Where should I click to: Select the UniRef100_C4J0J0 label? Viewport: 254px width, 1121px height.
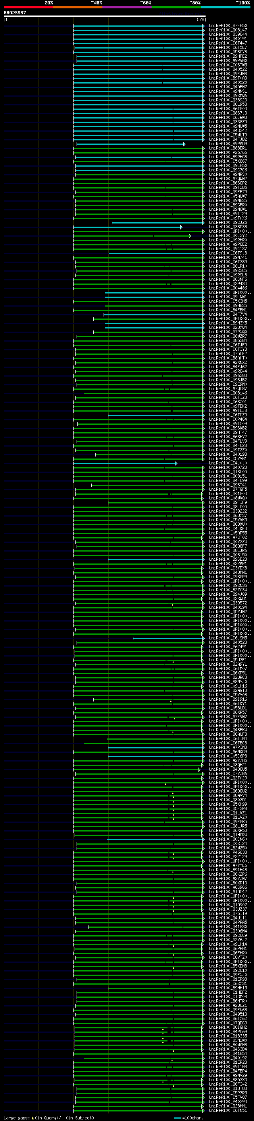[x=228, y=463]
